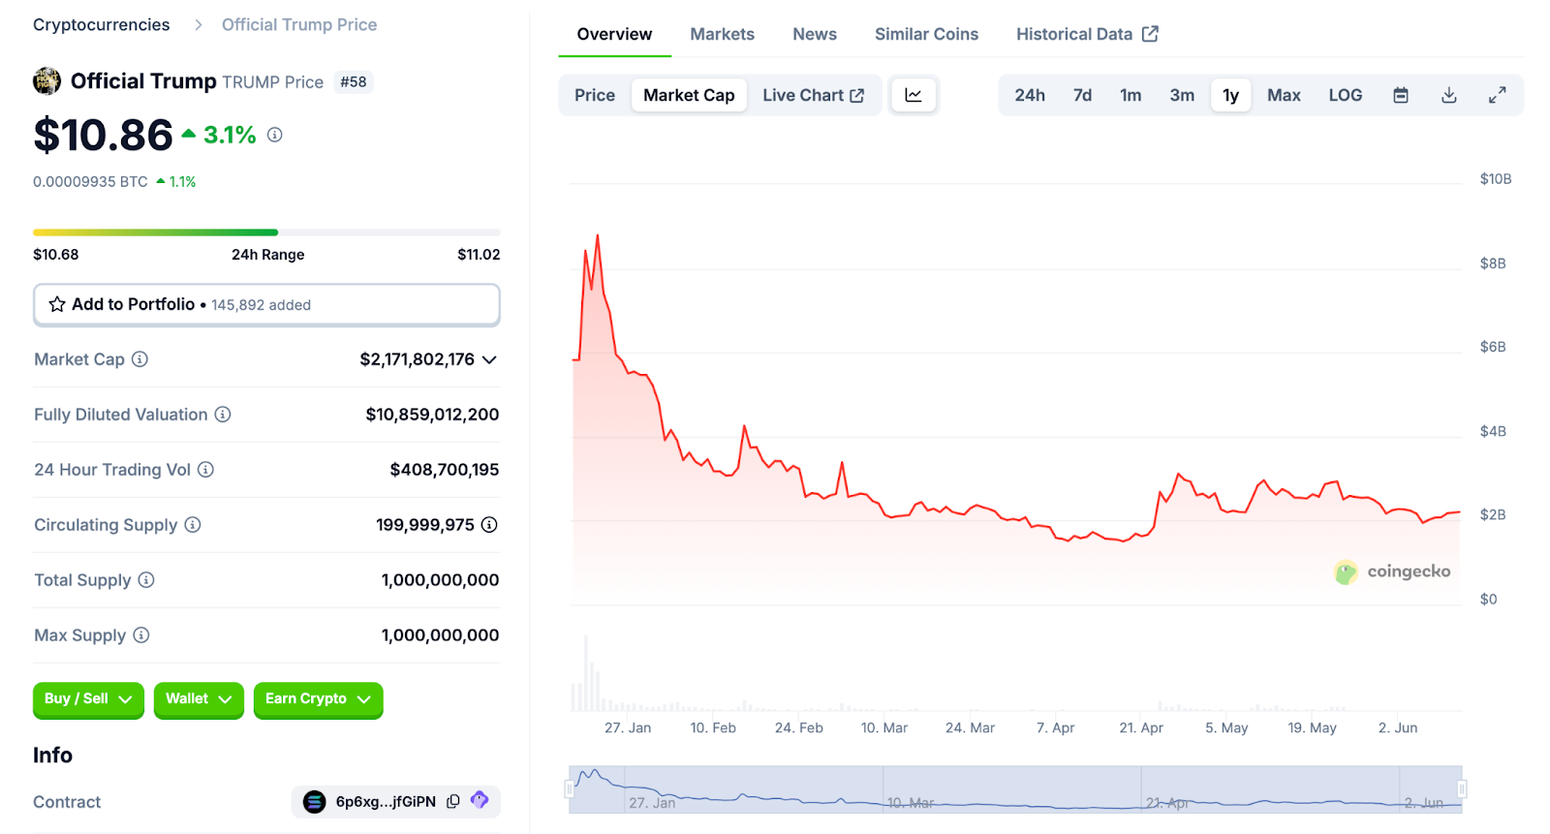Click the Official Trump coin logo
The image size is (1550, 834).
(46, 81)
